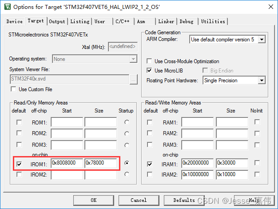The width and height of the screenshot is (278, 209).
Task: Enable the Use Custom File checkbox
Action: click(13, 89)
